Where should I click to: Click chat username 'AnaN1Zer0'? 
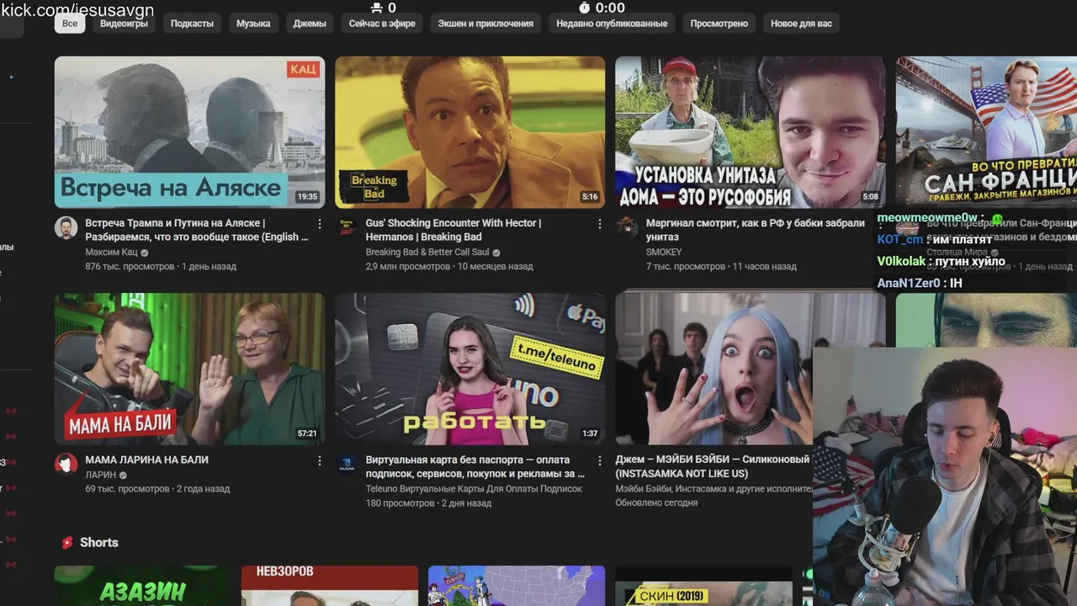(909, 284)
